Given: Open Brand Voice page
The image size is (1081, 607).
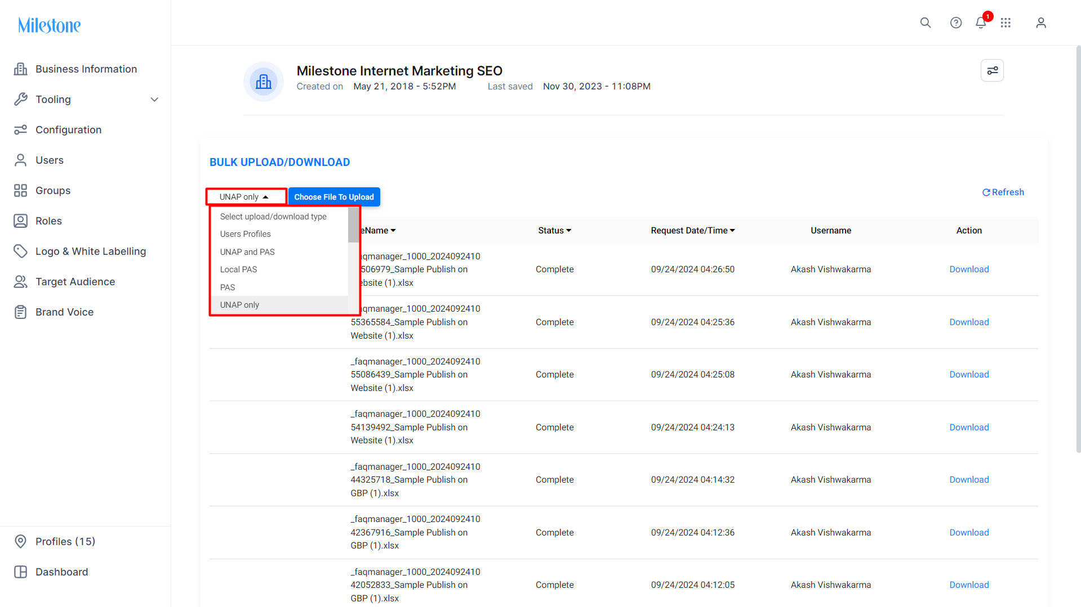Looking at the screenshot, I should (x=64, y=312).
